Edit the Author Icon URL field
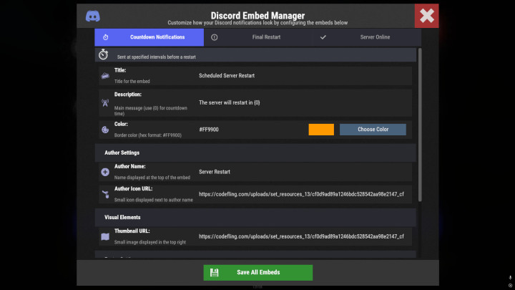The height and width of the screenshot is (290, 515). tap(304, 194)
